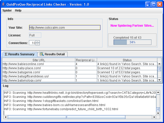Screen dimensions: 164x123
Task: Click the Your Site URL field
Action: click(64, 28)
